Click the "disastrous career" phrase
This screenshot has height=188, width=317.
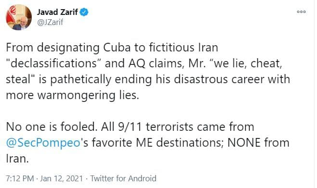219,79
